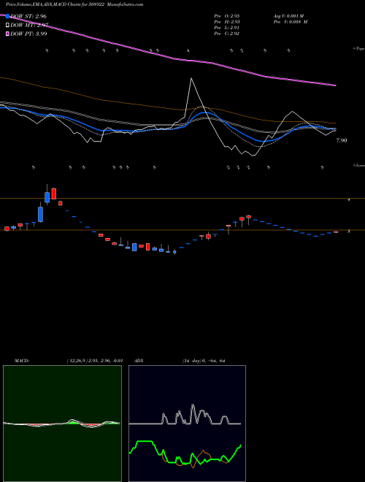Click the 'Pre L: 2.91' low value

tap(227, 28)
